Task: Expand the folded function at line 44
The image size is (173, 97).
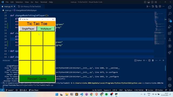Action: click(9, 57)
